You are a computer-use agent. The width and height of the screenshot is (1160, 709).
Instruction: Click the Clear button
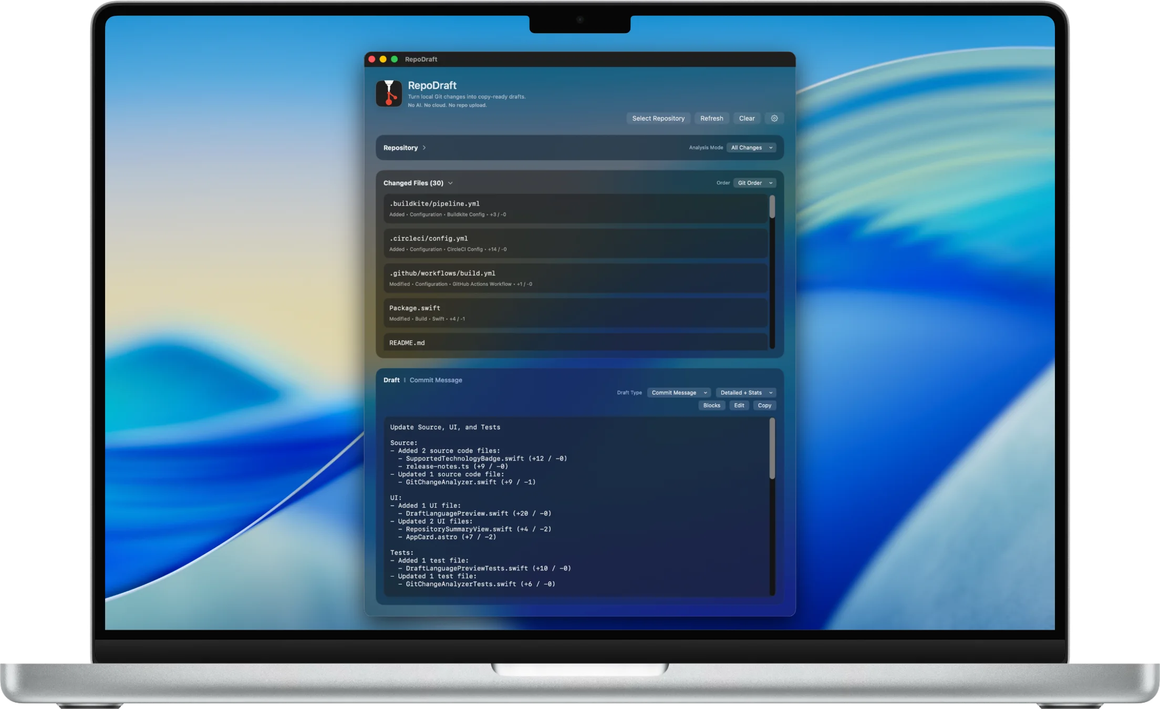click(747, 118)
